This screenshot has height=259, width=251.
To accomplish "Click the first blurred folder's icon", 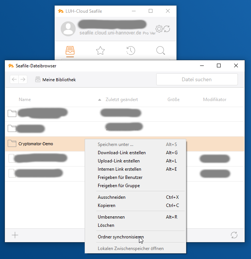I will click(x=12, y=113).
